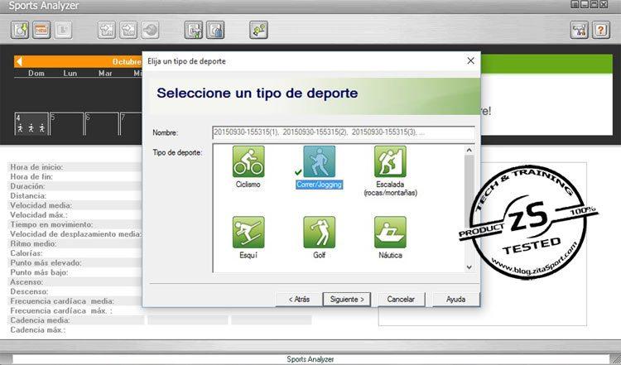Close the sport type dialog with X
Image resolution: width=621 pixels, height=365 pixels.
[470, 60]
